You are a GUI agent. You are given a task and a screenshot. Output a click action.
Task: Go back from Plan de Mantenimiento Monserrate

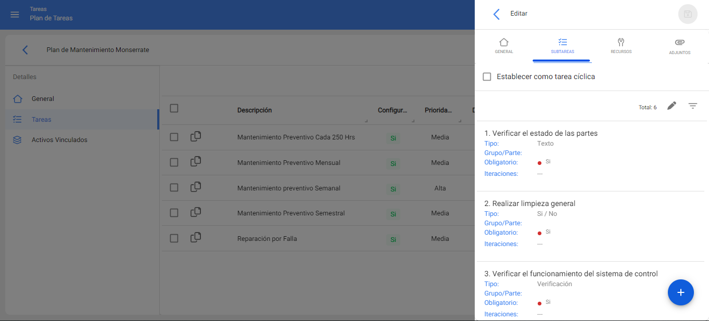click(25, 50)
